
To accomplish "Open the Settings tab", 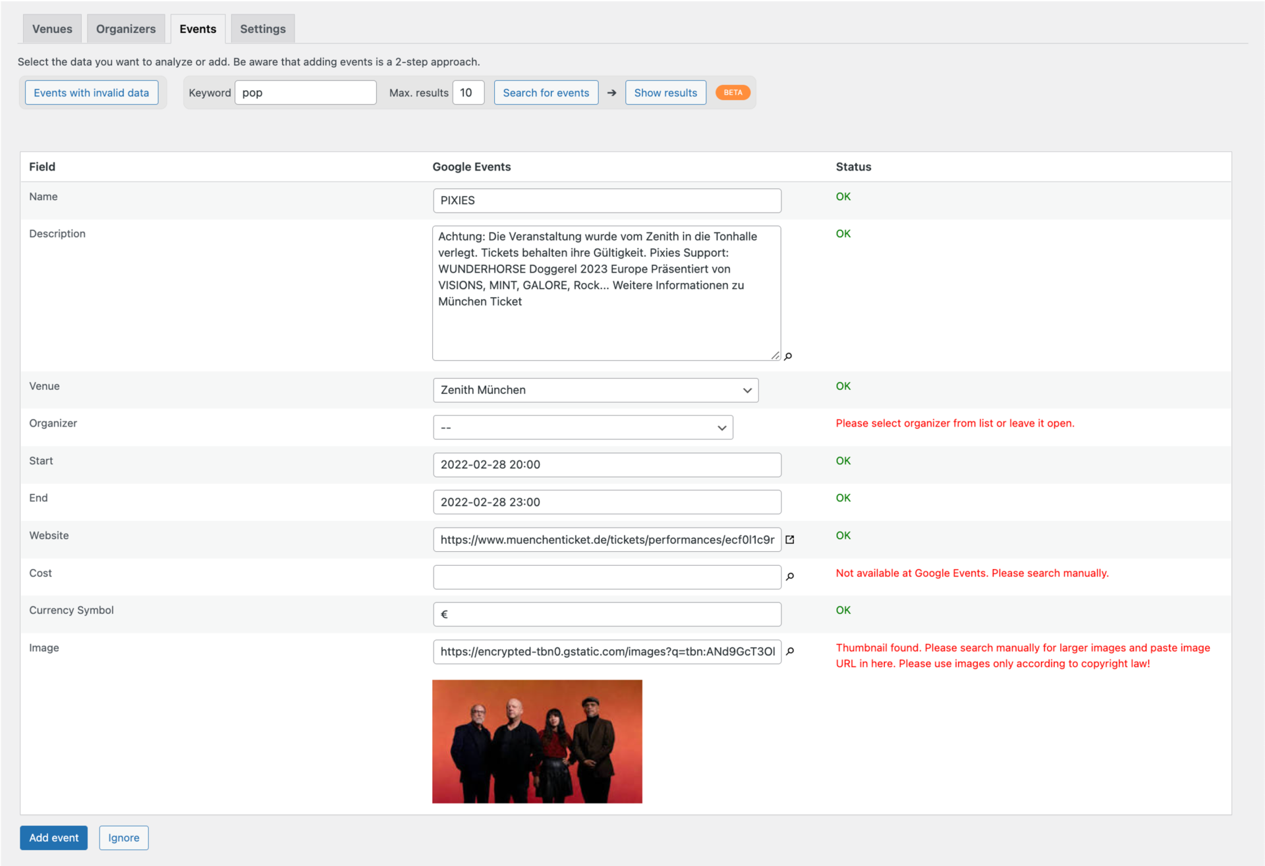I will (262, 28).
